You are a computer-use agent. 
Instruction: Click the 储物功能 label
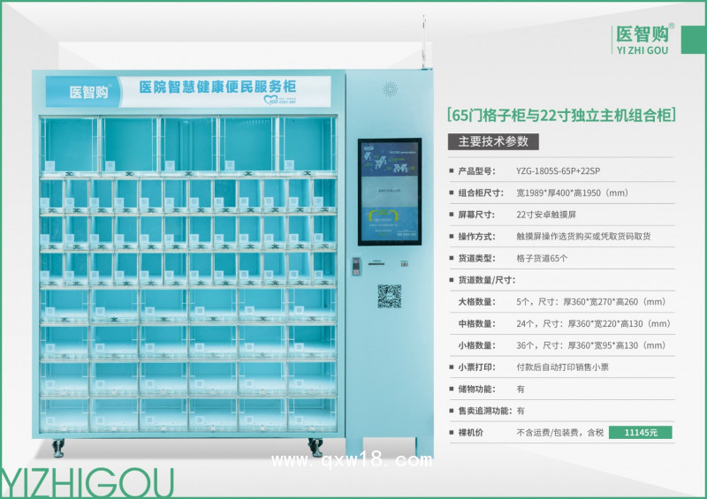click(476, 389)
